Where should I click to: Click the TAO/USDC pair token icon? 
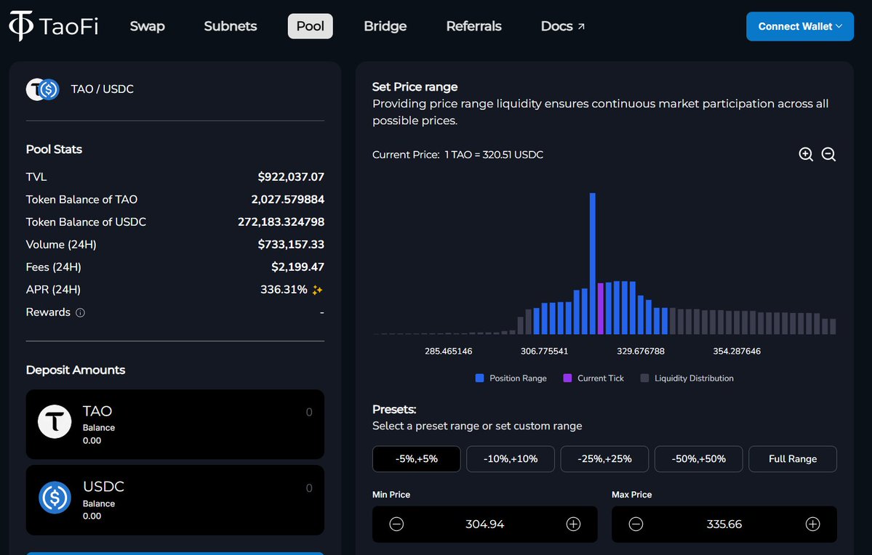[x=43, y=89]
